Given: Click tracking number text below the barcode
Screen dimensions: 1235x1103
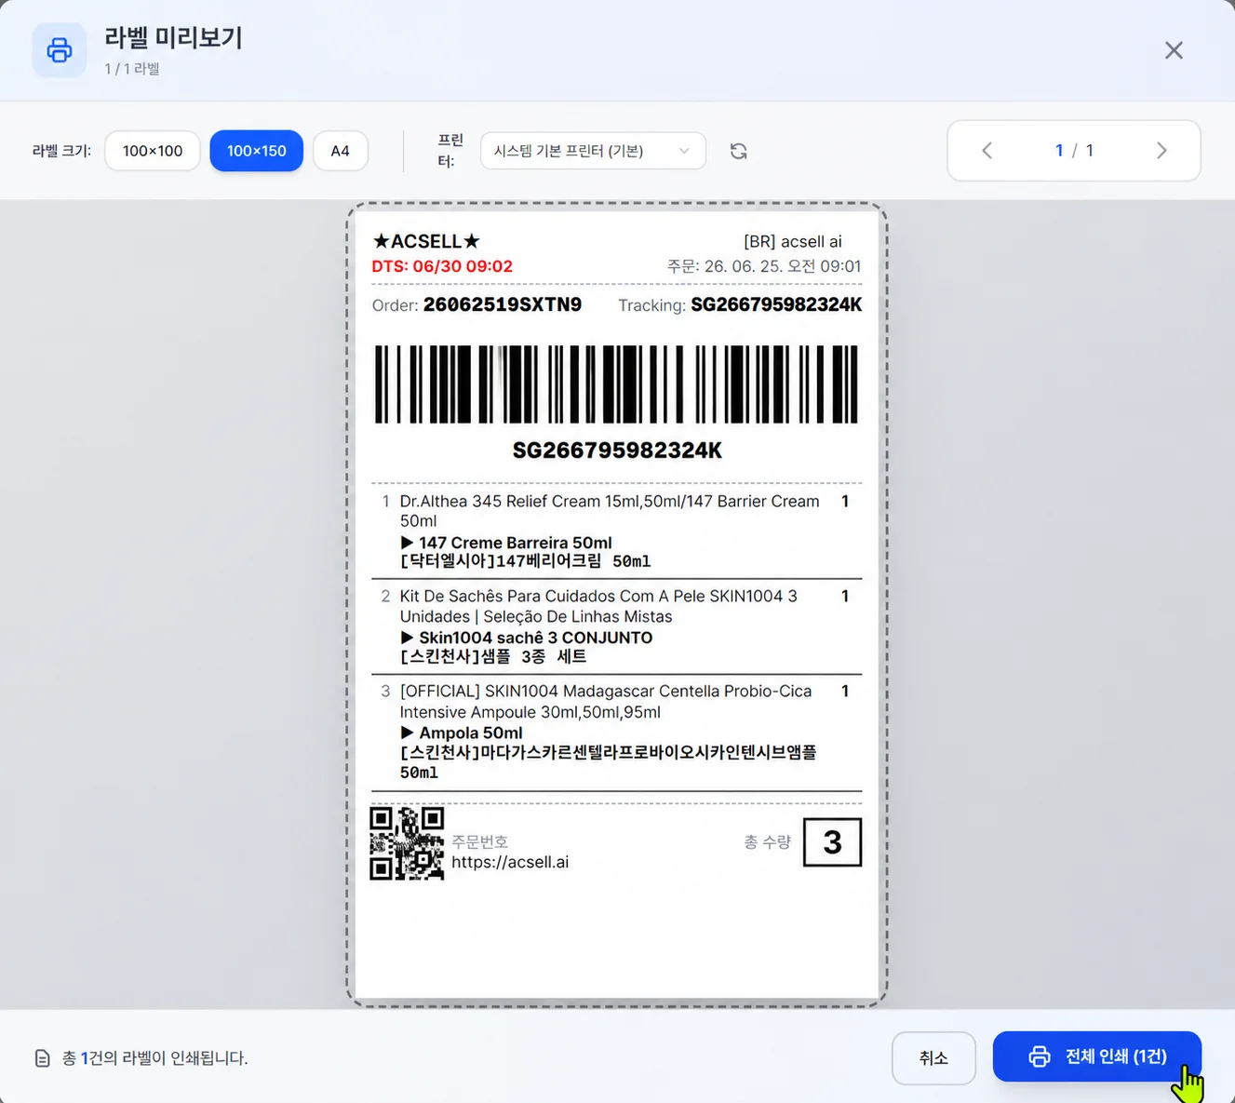Looking at the screenshot, I should click(617, 451).
